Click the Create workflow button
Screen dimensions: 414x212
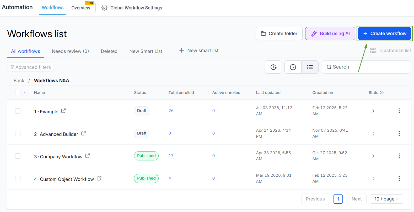[385, 34]
